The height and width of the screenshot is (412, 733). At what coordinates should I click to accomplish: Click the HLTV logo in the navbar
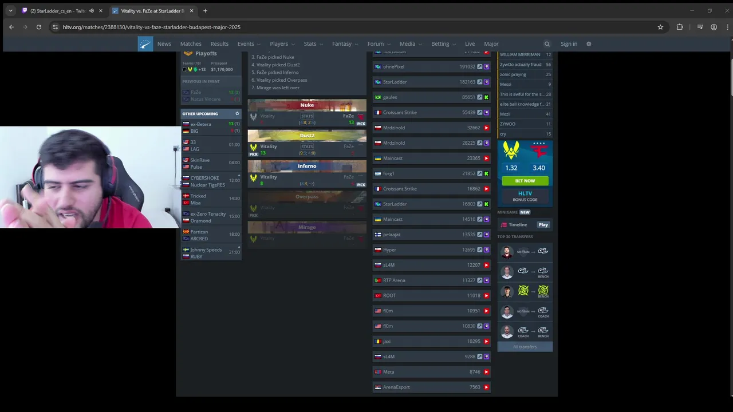pyautogui.click(x=145, y=44)
